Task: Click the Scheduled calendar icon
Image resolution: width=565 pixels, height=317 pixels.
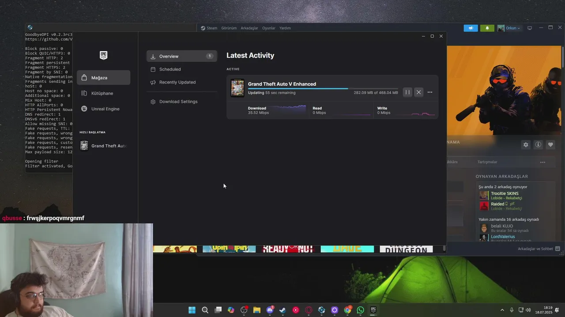Action: click(x=153, y=69)
